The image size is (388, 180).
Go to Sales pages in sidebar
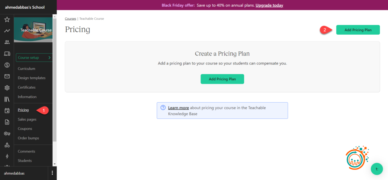pyautogui.click(x=27, y=119)
